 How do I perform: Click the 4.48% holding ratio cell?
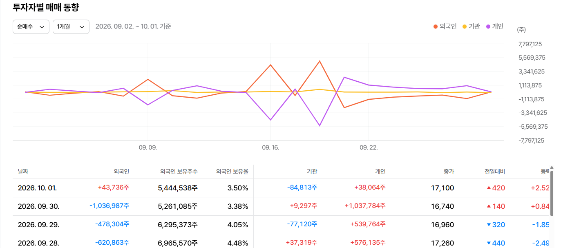click(x=238, y=243)
